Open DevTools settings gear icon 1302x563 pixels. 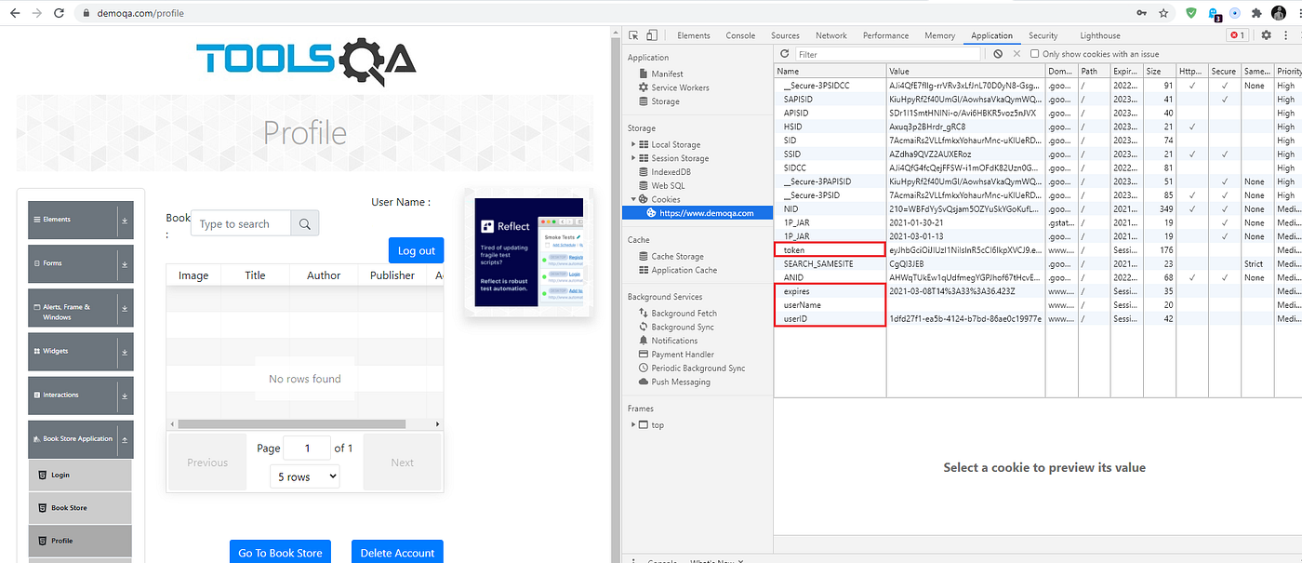pos(1266,35)
